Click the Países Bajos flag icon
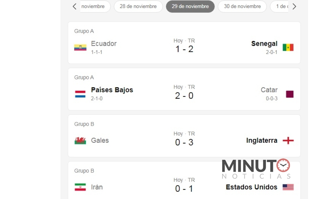Screen dimensions: 311x199 (80, 94)
